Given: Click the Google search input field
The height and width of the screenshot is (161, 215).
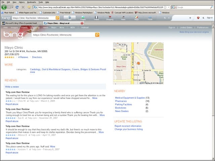Looking at the screenshot, I should (x=193, y=7).
